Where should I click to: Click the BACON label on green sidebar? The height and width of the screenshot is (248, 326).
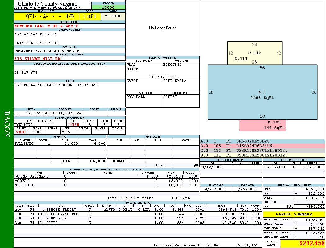7,124
